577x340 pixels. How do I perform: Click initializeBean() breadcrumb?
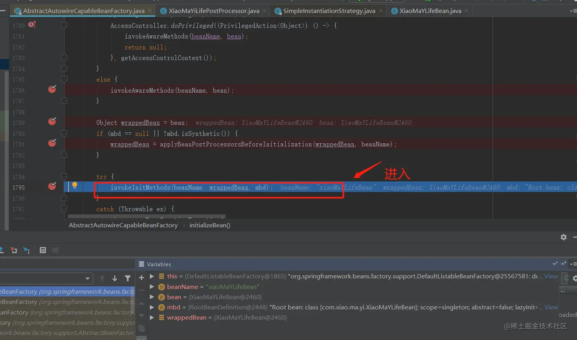[209, 225]
